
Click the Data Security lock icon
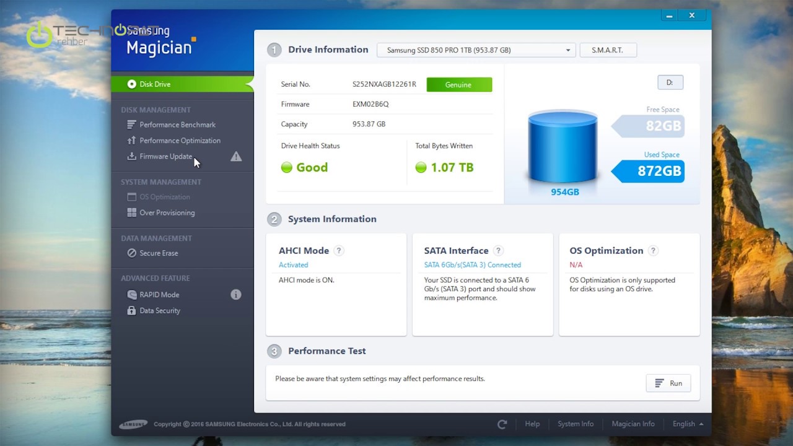tap(131, 311)
